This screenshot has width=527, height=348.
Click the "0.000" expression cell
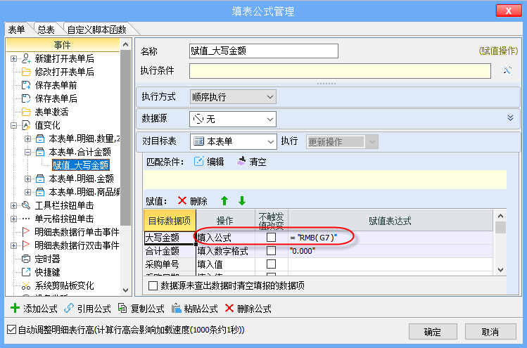tap(391, 251)
